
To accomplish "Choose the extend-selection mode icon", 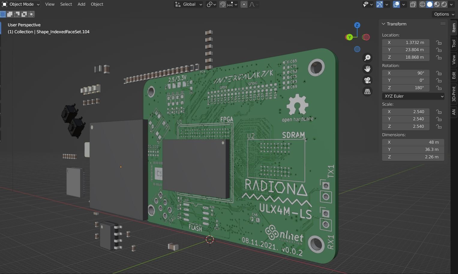I will pyautogui.click(x=10, y=14).
